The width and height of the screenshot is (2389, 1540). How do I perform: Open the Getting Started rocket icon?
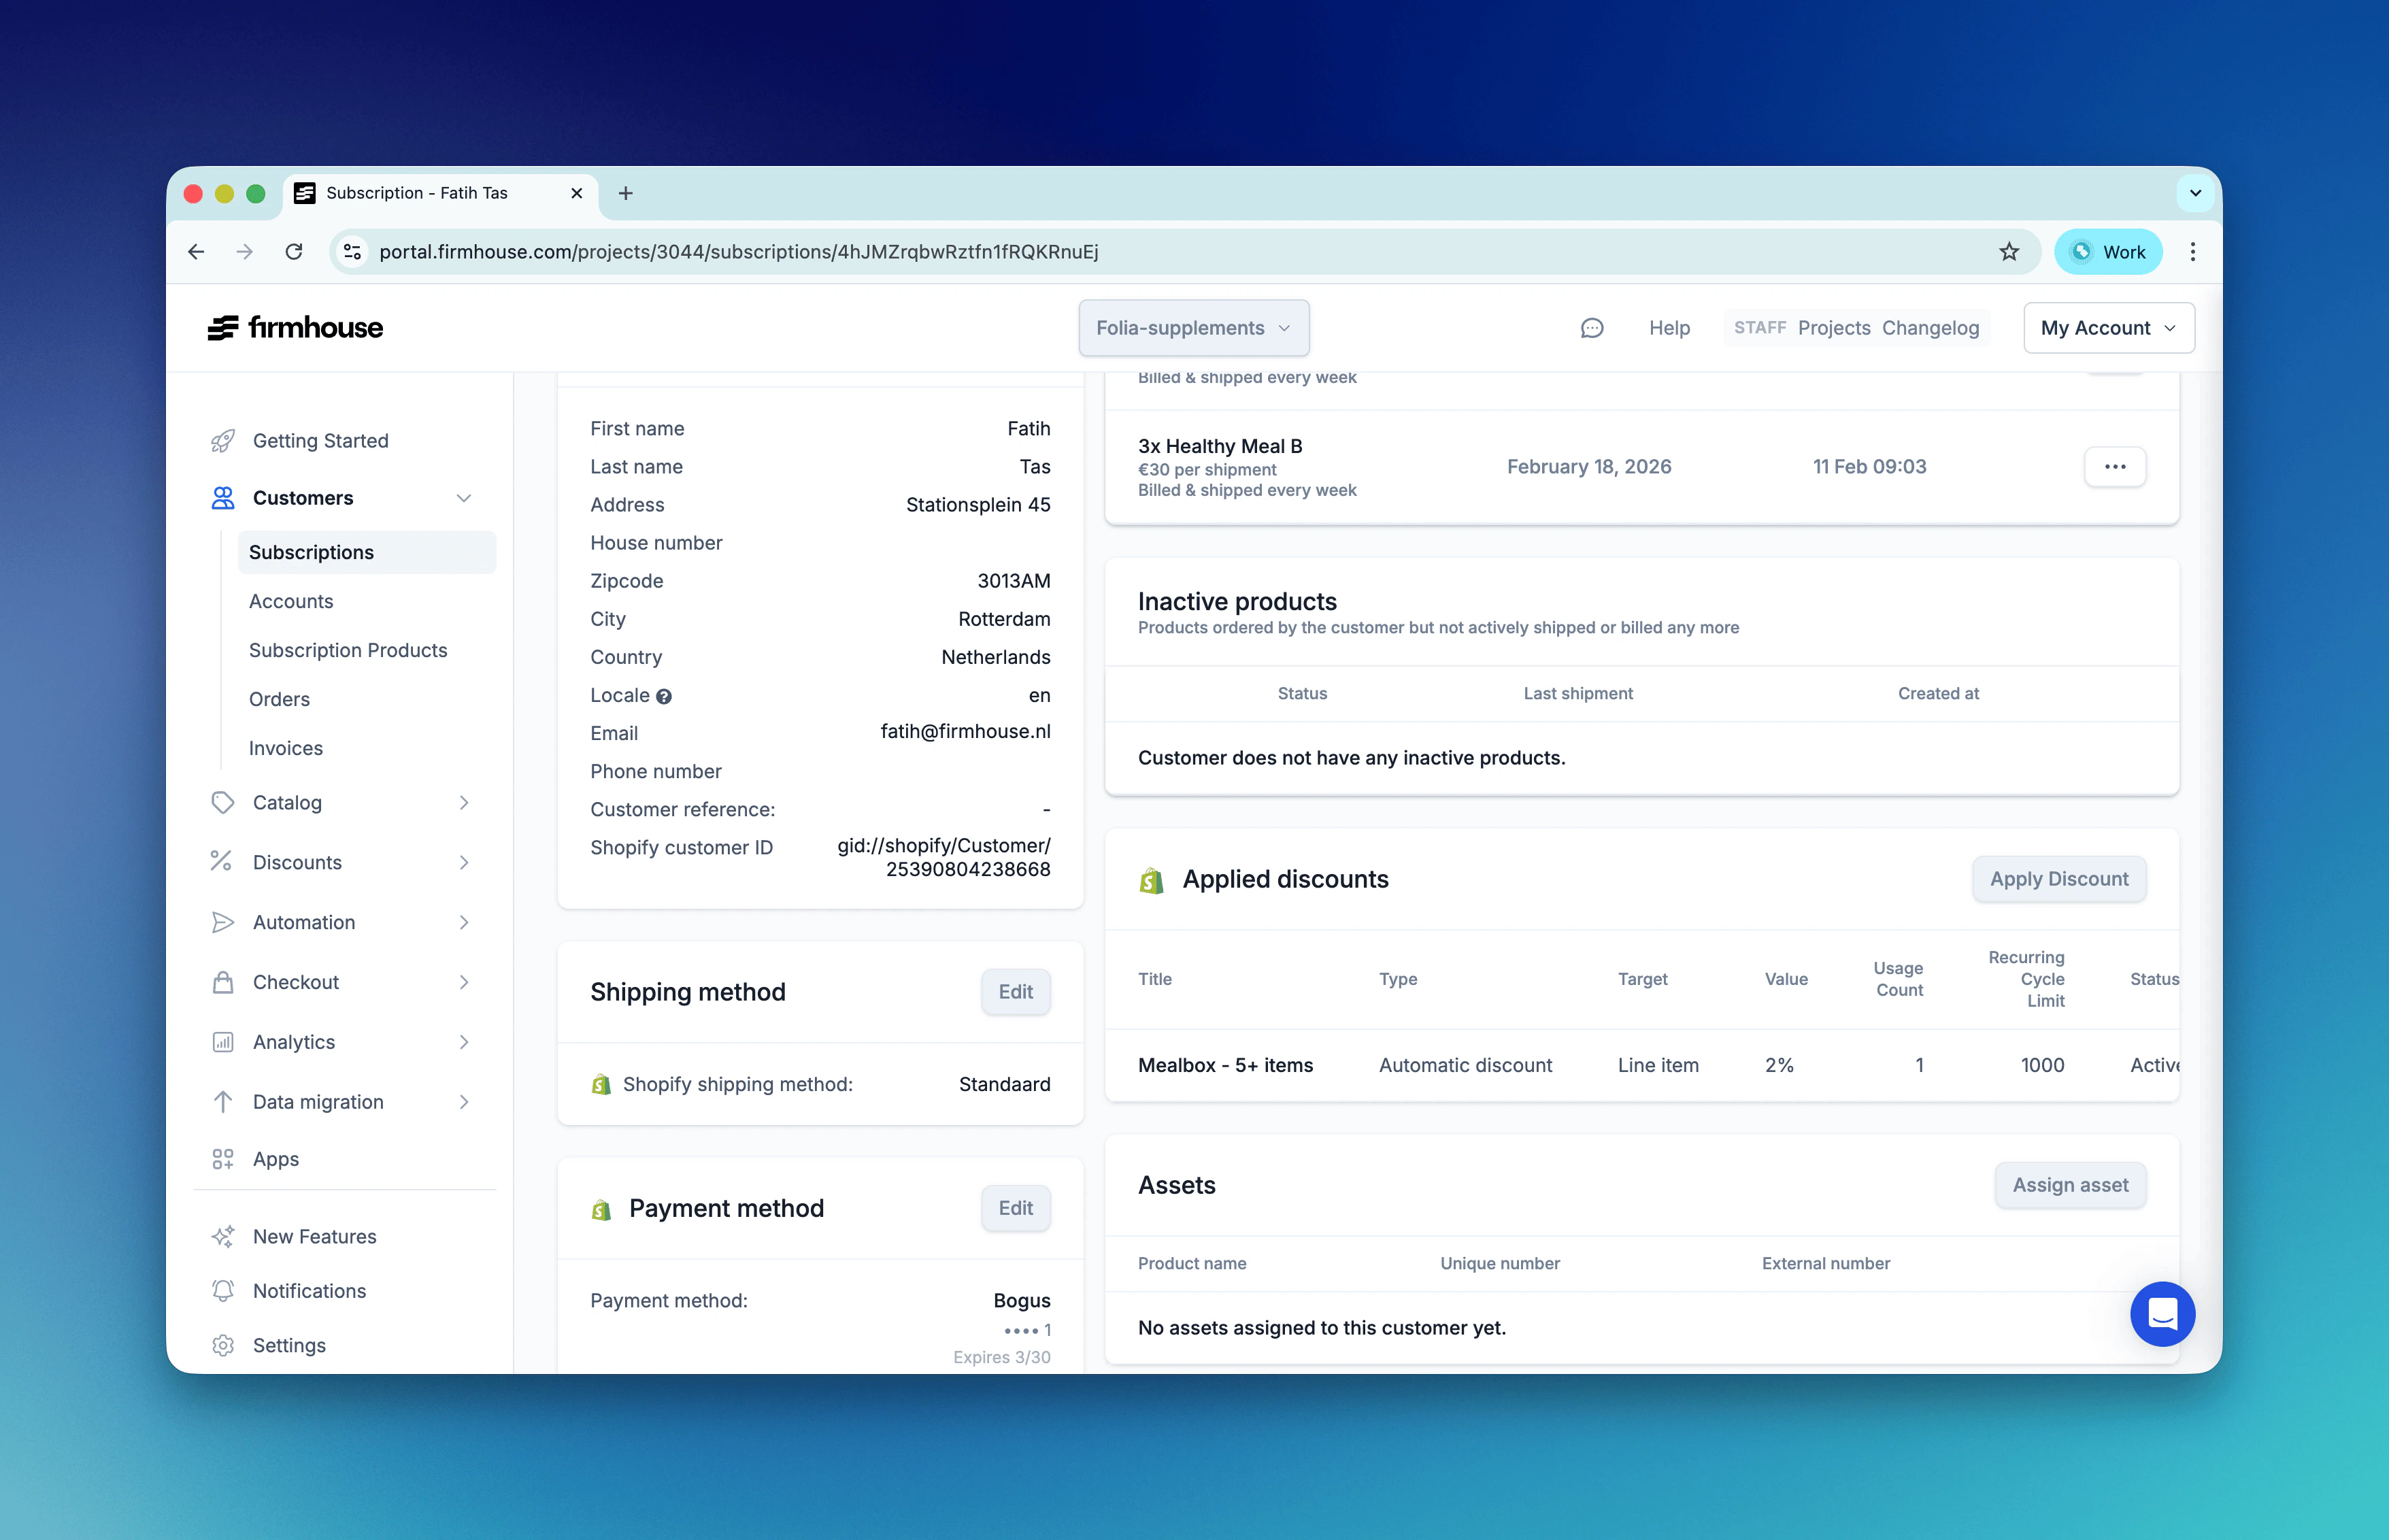tap(223, 440)
